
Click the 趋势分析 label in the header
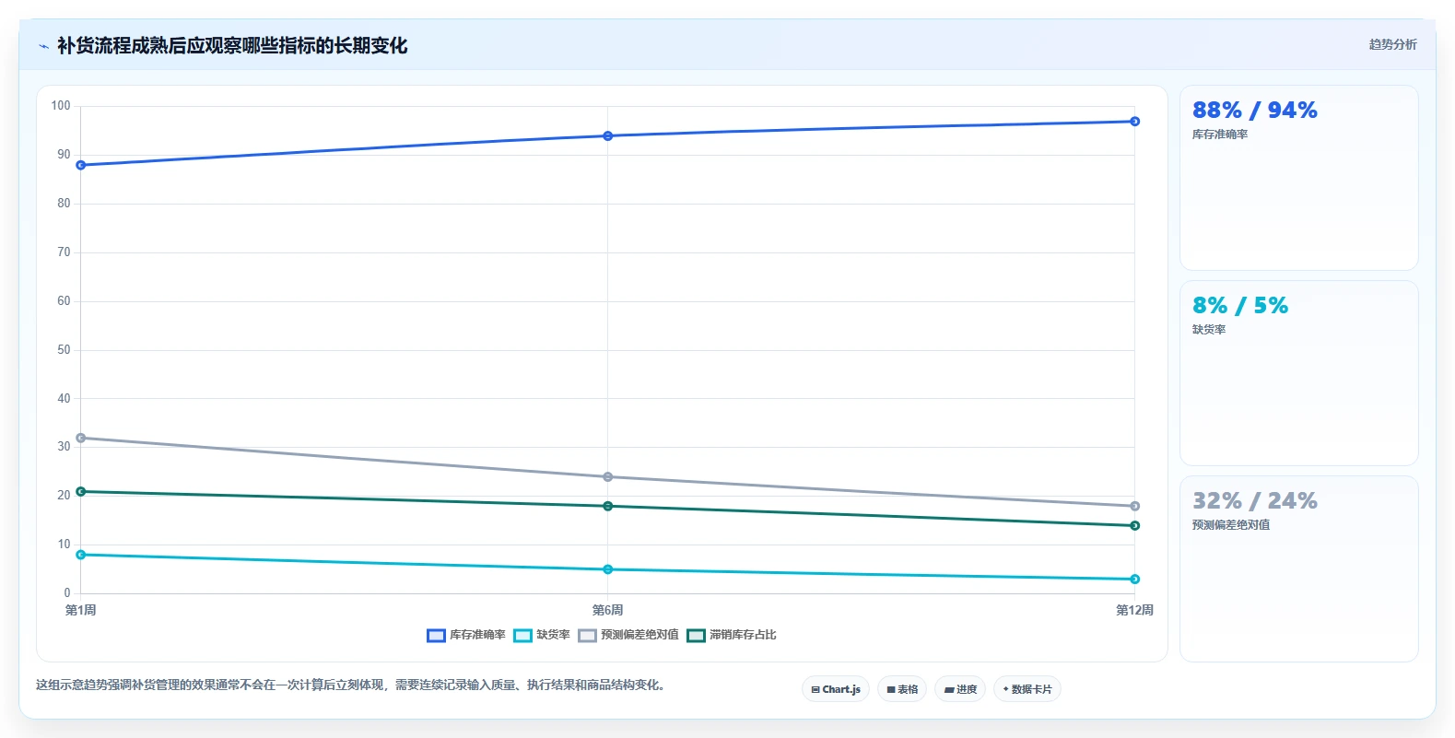(x=1392, y=44)
